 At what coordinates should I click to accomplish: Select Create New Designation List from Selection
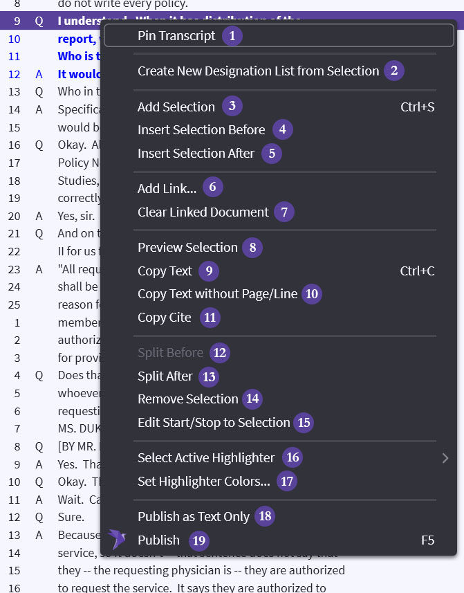click(258, 71)
